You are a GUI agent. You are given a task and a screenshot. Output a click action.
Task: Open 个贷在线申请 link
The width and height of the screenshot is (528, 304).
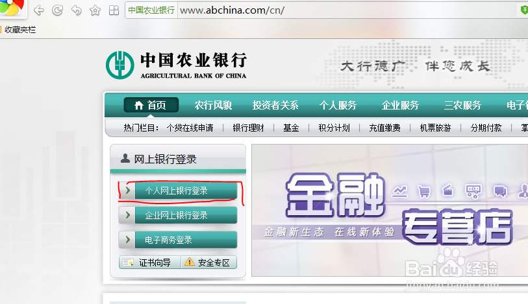point(190,128)
